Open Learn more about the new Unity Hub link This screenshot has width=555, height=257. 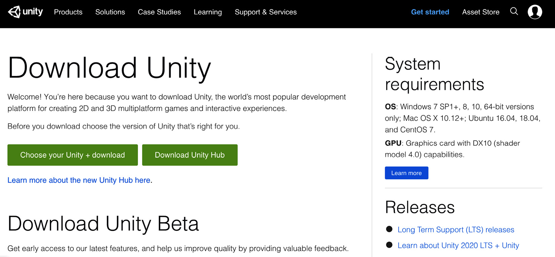point(79,180)
